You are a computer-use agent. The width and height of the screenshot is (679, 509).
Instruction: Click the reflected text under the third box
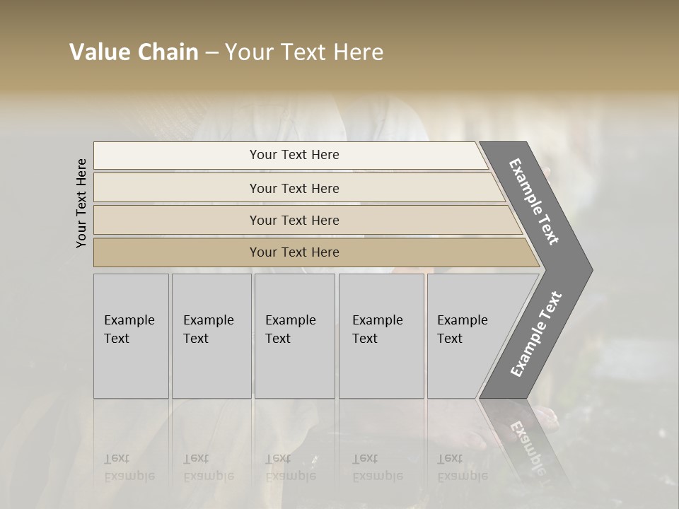click(x=291, y=467)
